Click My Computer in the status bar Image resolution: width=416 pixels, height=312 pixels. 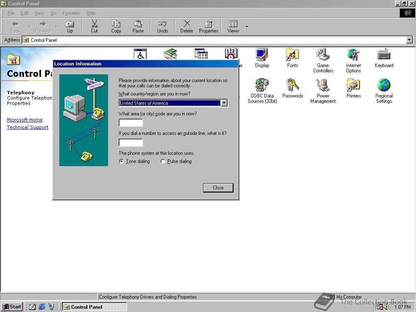[346, 297]
